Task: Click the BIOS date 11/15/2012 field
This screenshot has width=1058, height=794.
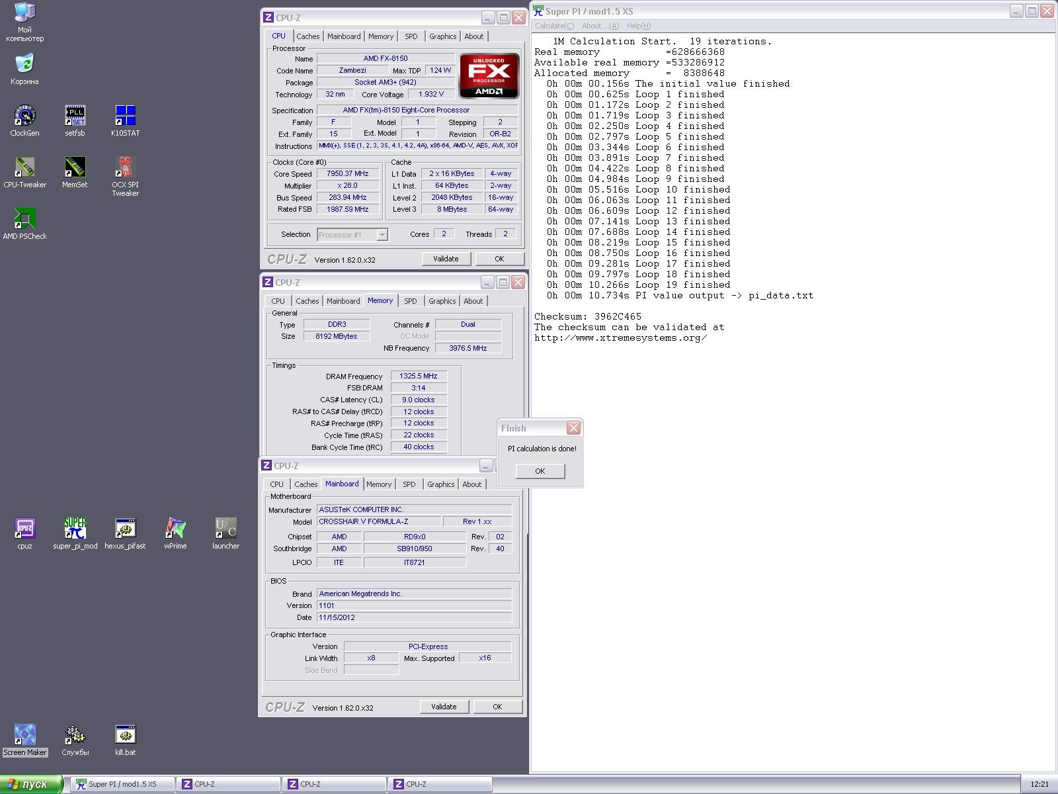Action: point(414,617)
